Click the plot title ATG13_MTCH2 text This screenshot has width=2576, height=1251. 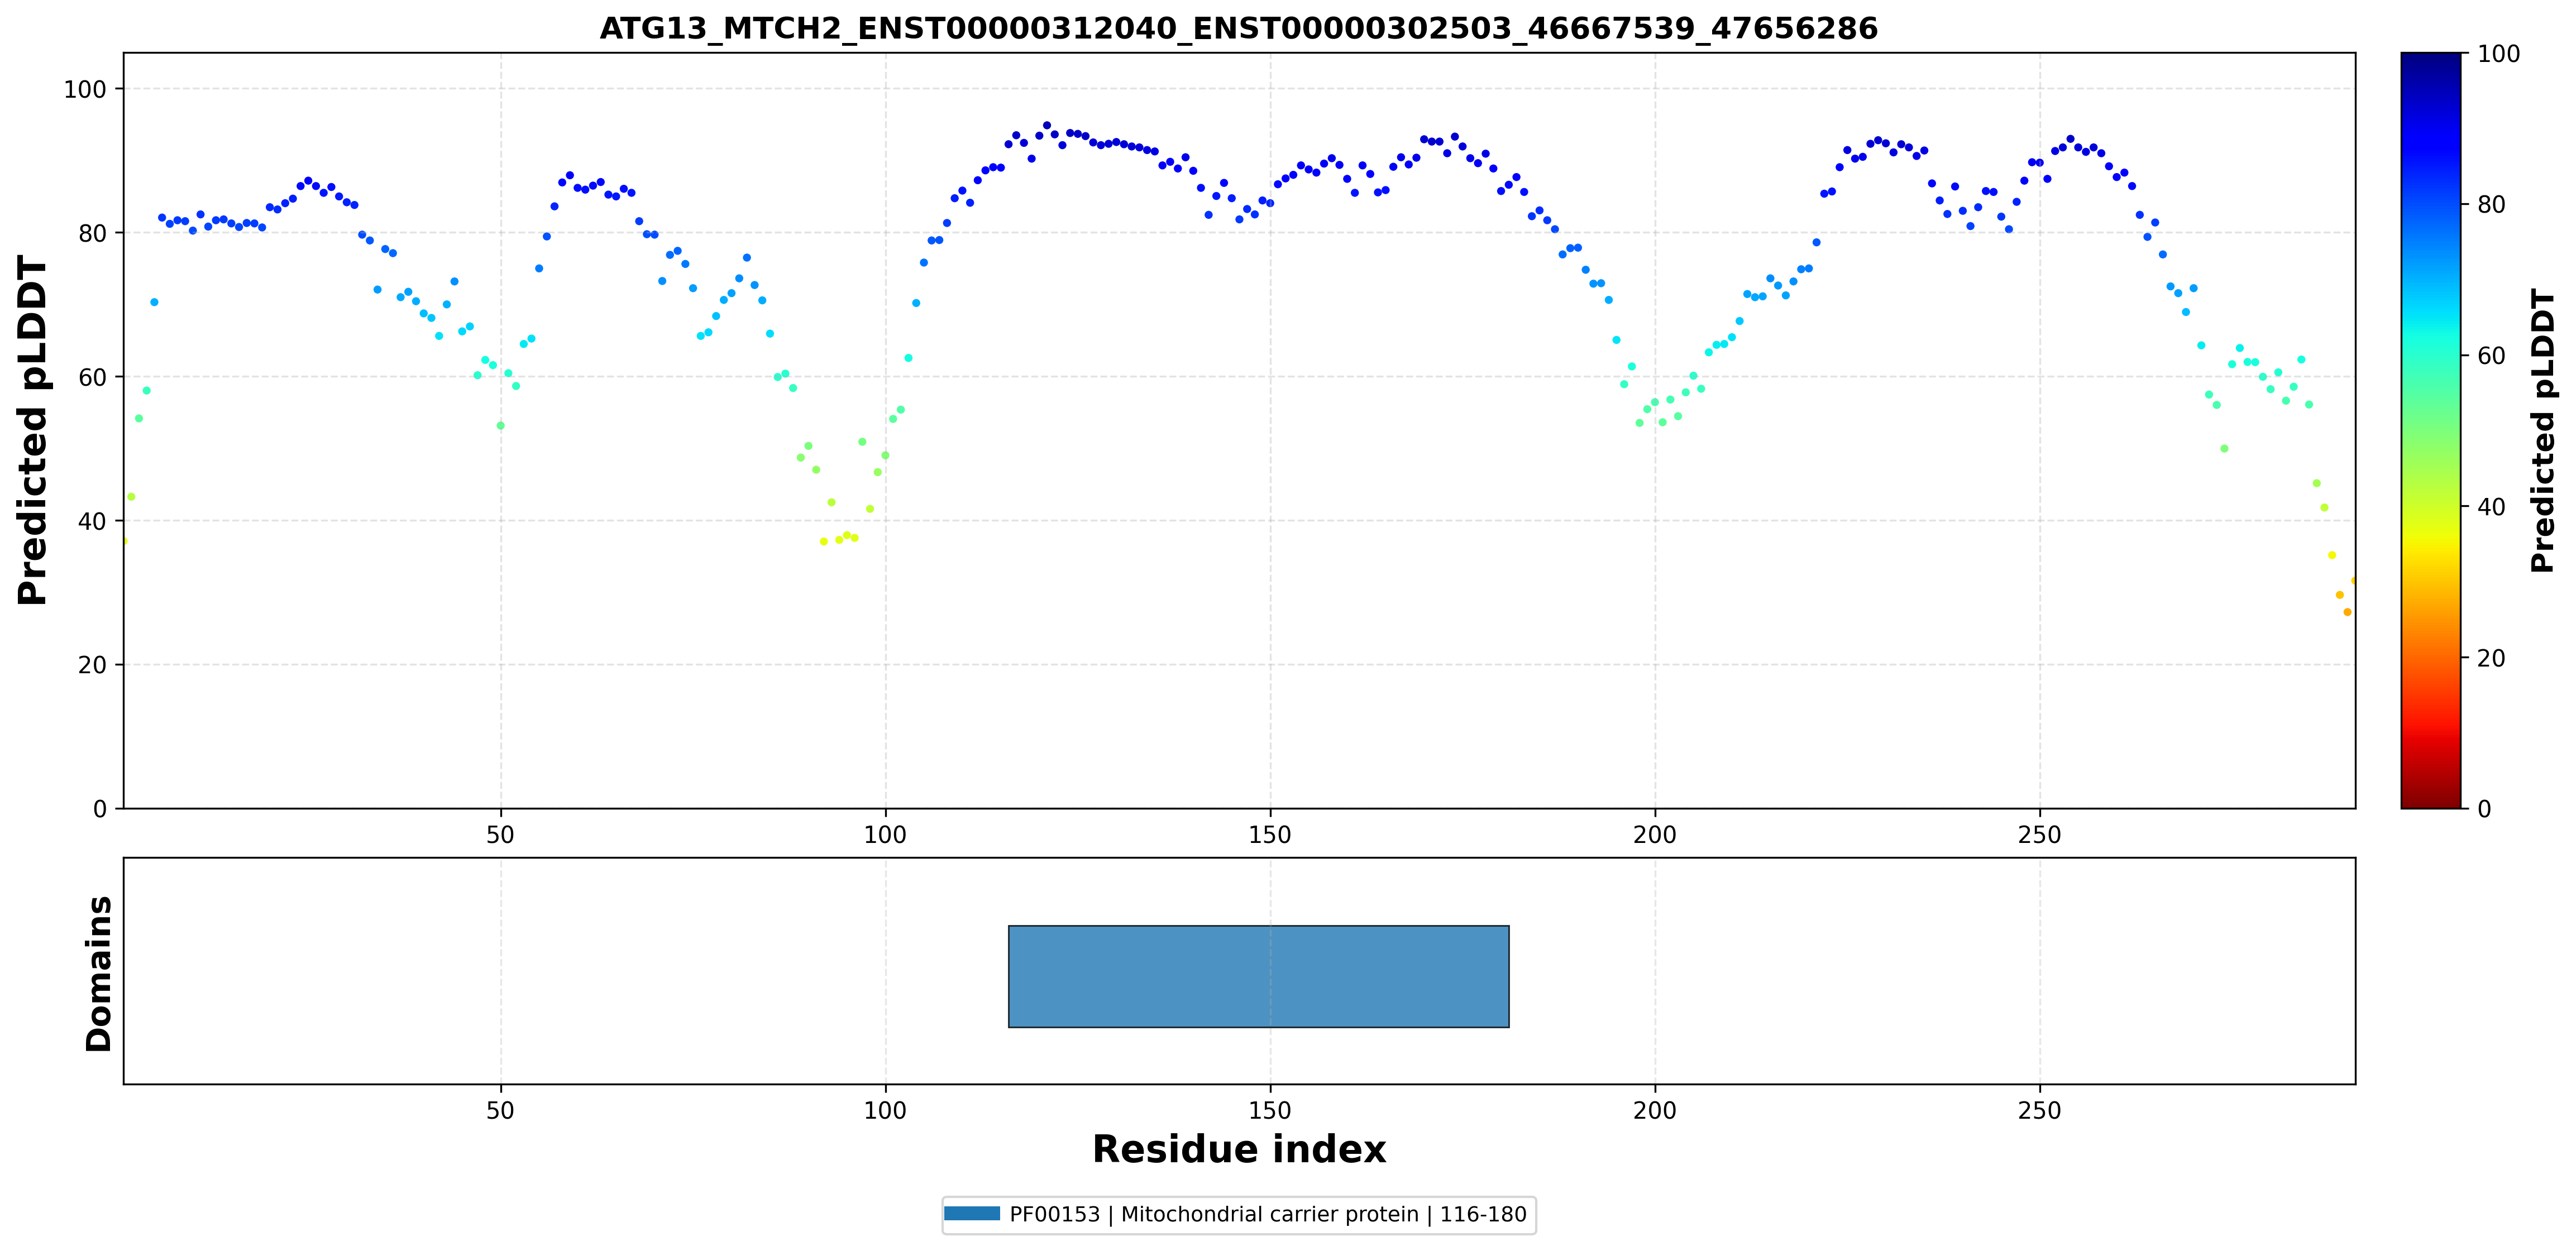tap(1238, 28)
